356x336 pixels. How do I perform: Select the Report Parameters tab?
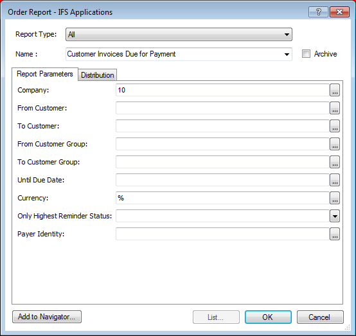click(x=45, y=74)
